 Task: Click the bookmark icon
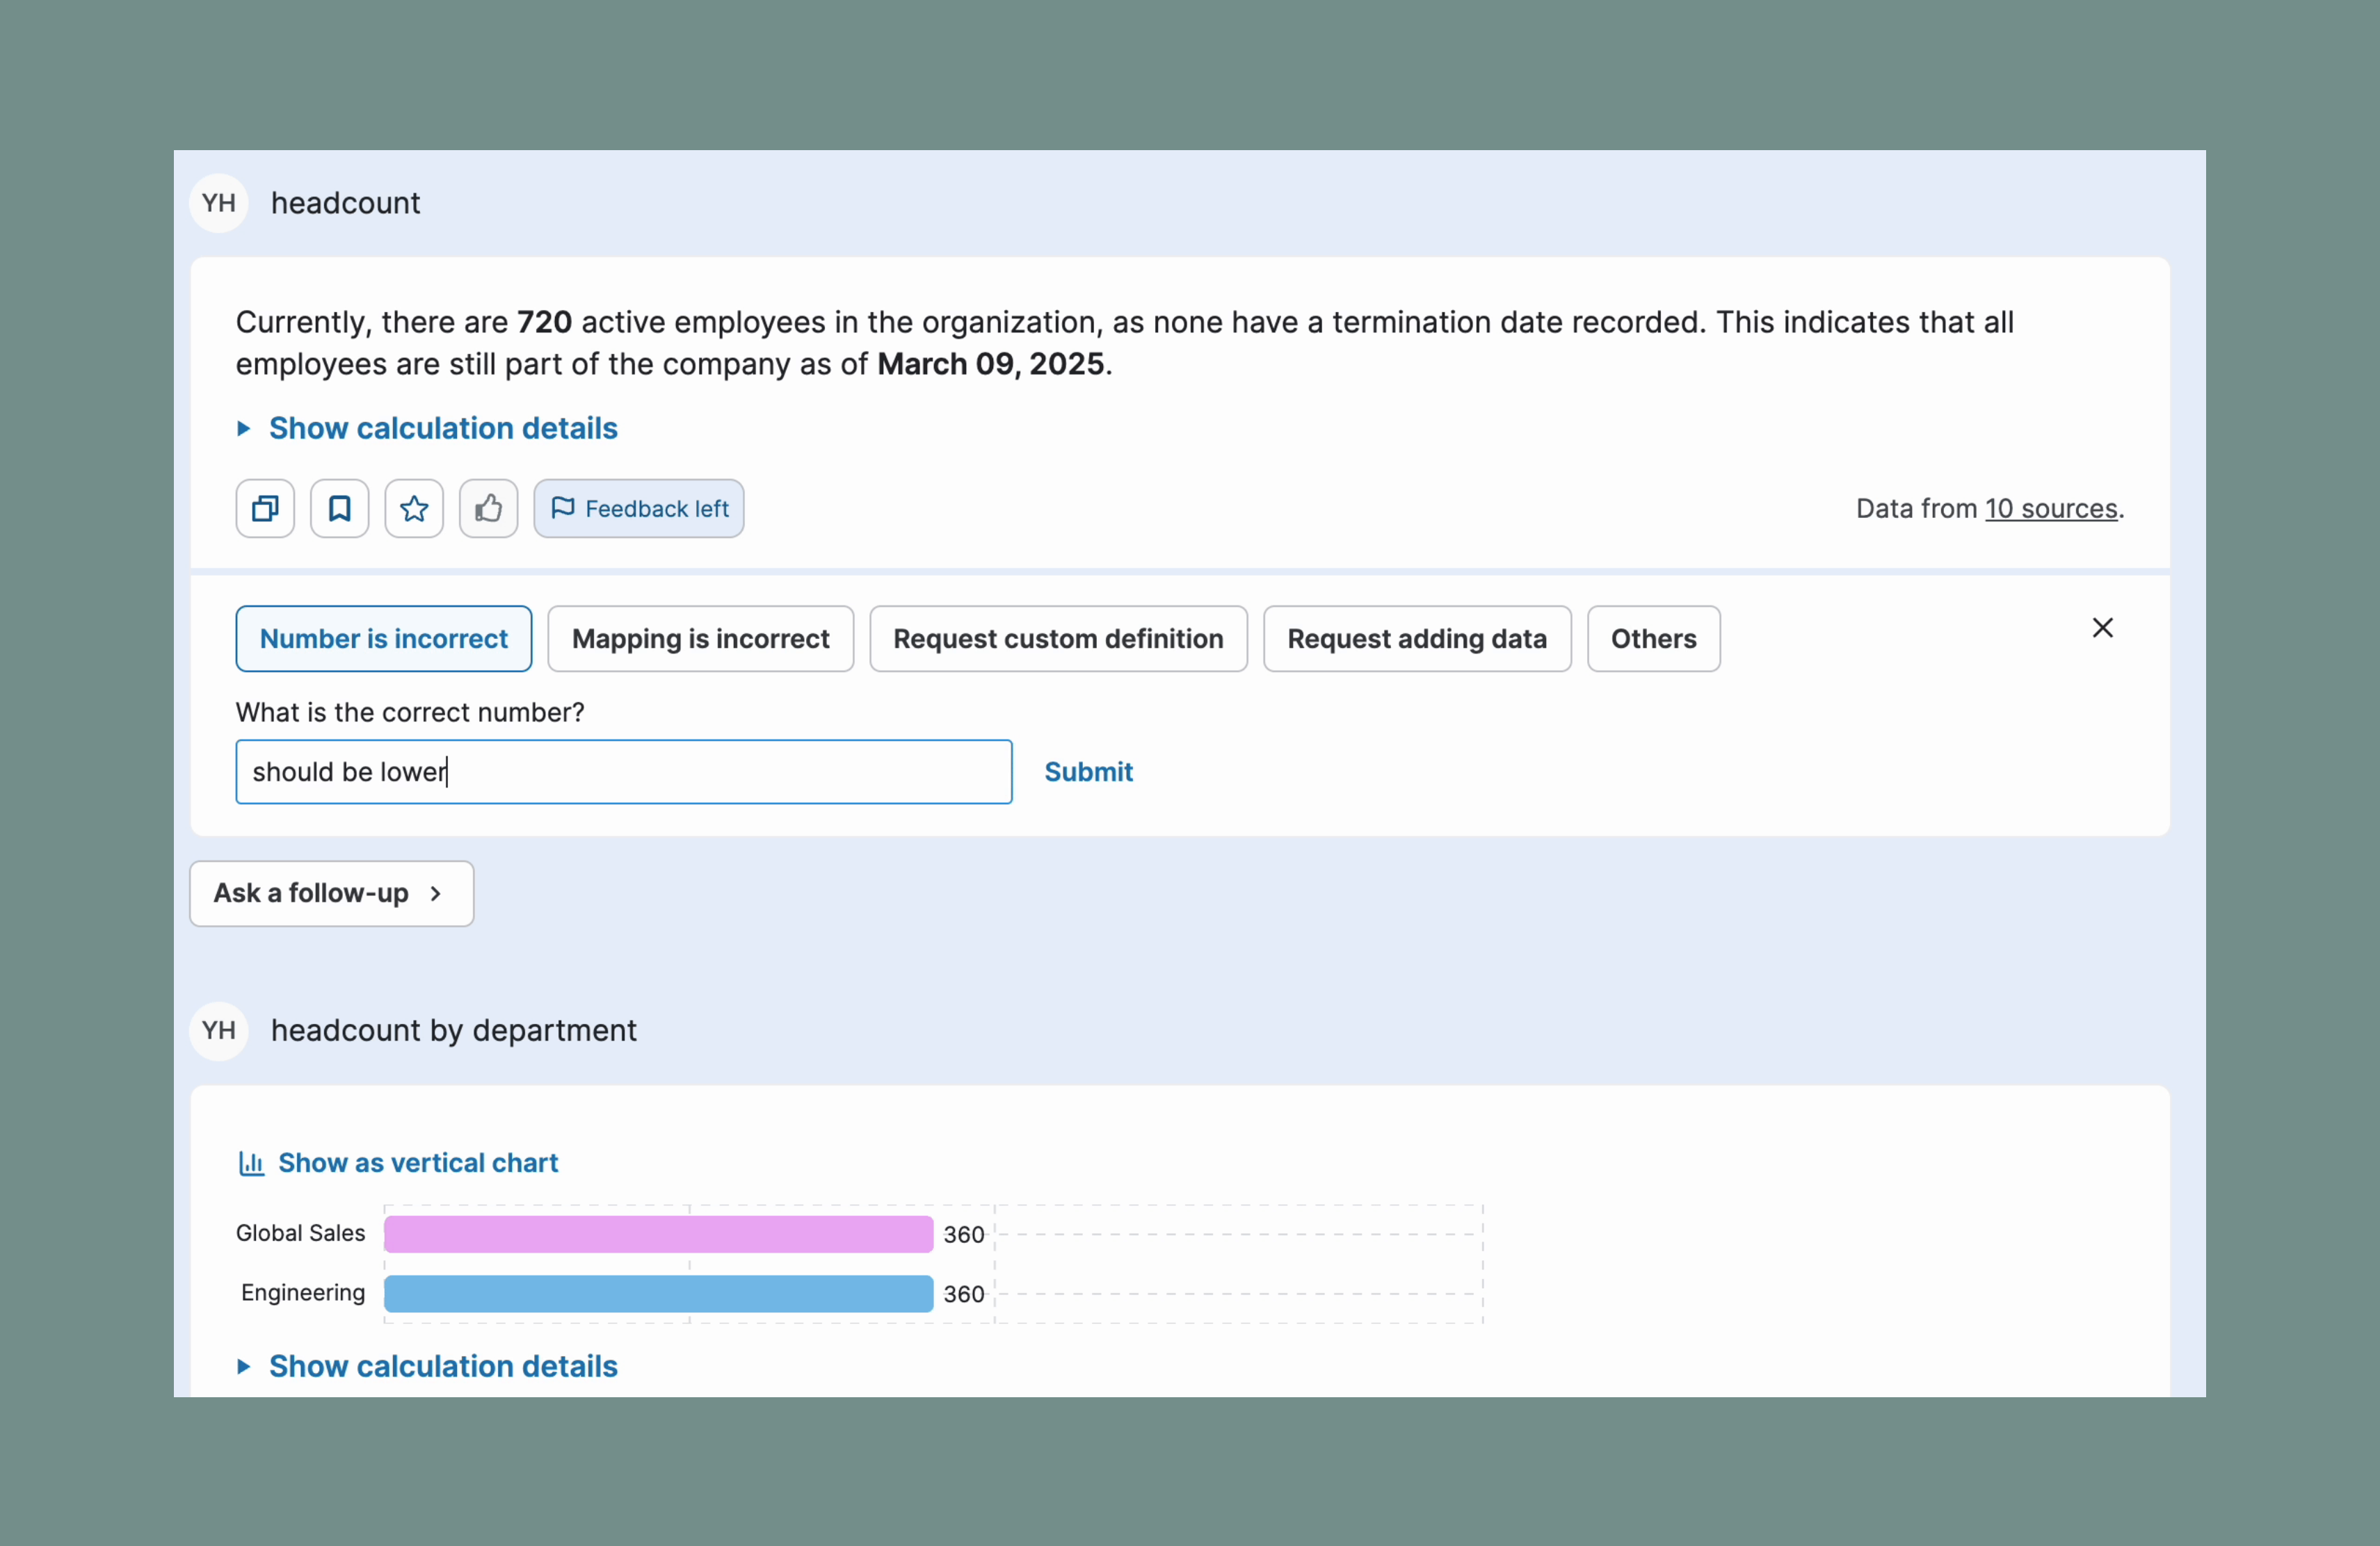click(x=339, y=509)
